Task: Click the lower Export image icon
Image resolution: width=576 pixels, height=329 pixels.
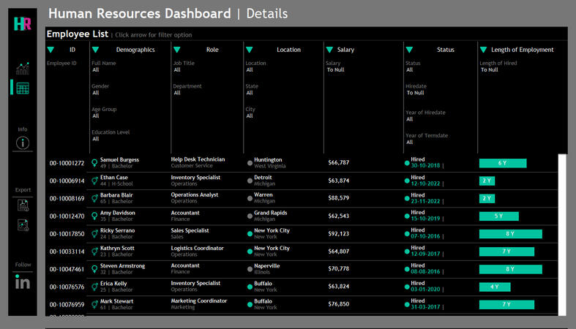Action: point(23,225)
